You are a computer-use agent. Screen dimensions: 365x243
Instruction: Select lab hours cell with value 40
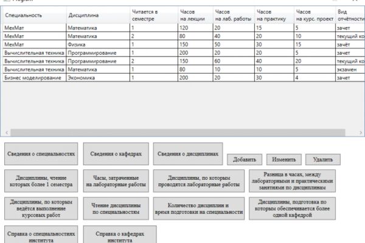coord(234,36)
